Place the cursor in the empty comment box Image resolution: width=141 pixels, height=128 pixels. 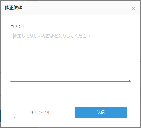(x=70, y=57)
